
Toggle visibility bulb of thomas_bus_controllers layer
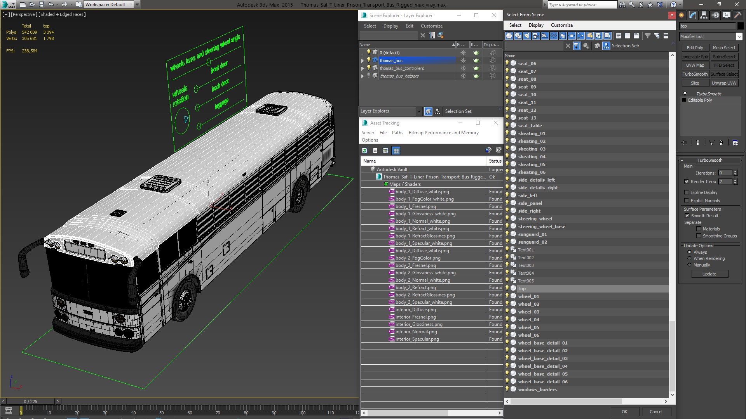(x=369, y=68)
